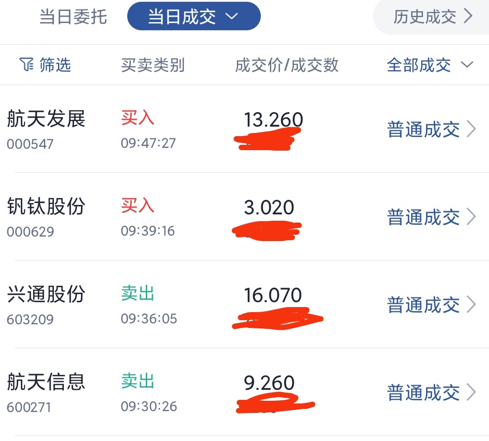Expand the 当日成交 dropdown arrow
489x441 pixels.
tap(231, 17)
